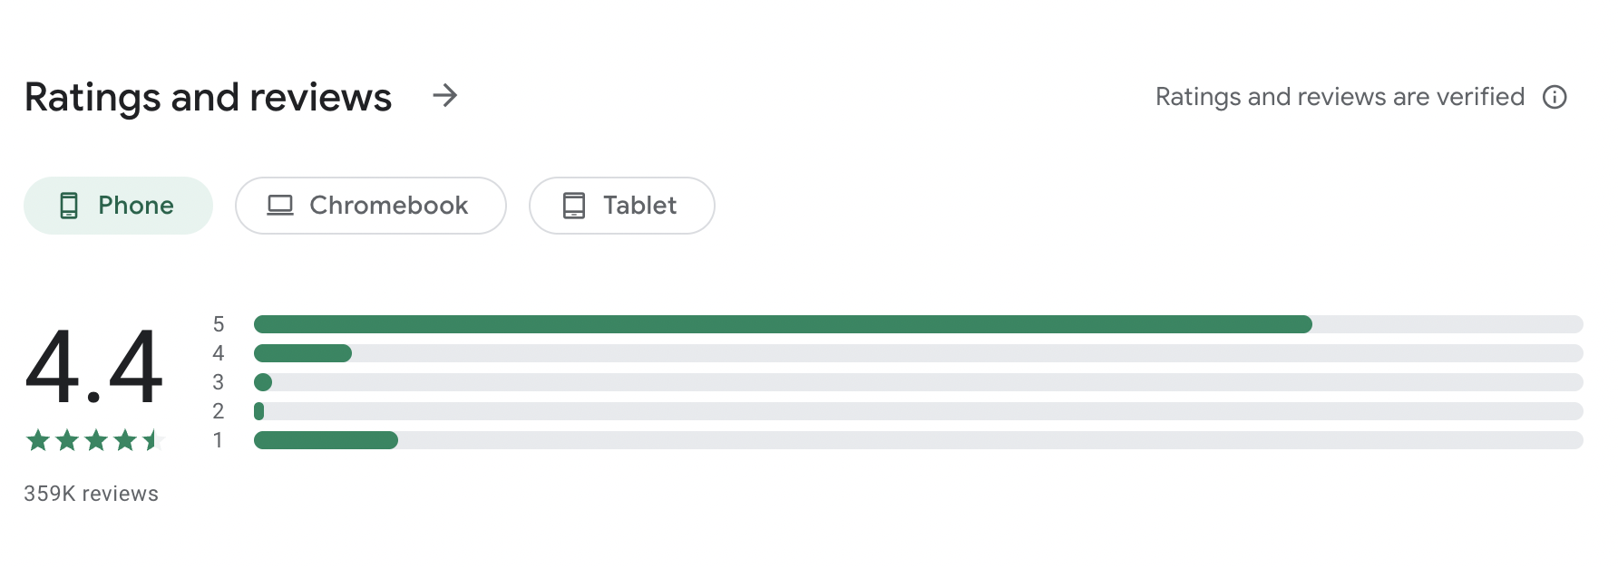
Task: Click the first green star
Action: click(38, 440)
